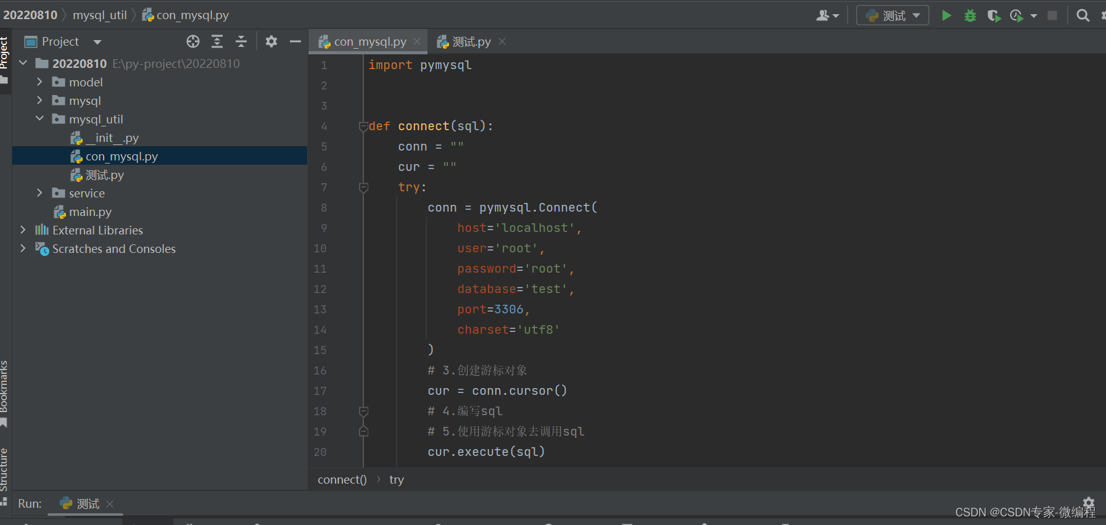Click on host='localhost' code line
This screenshot has width=1106, height=525.
point(519,228)
